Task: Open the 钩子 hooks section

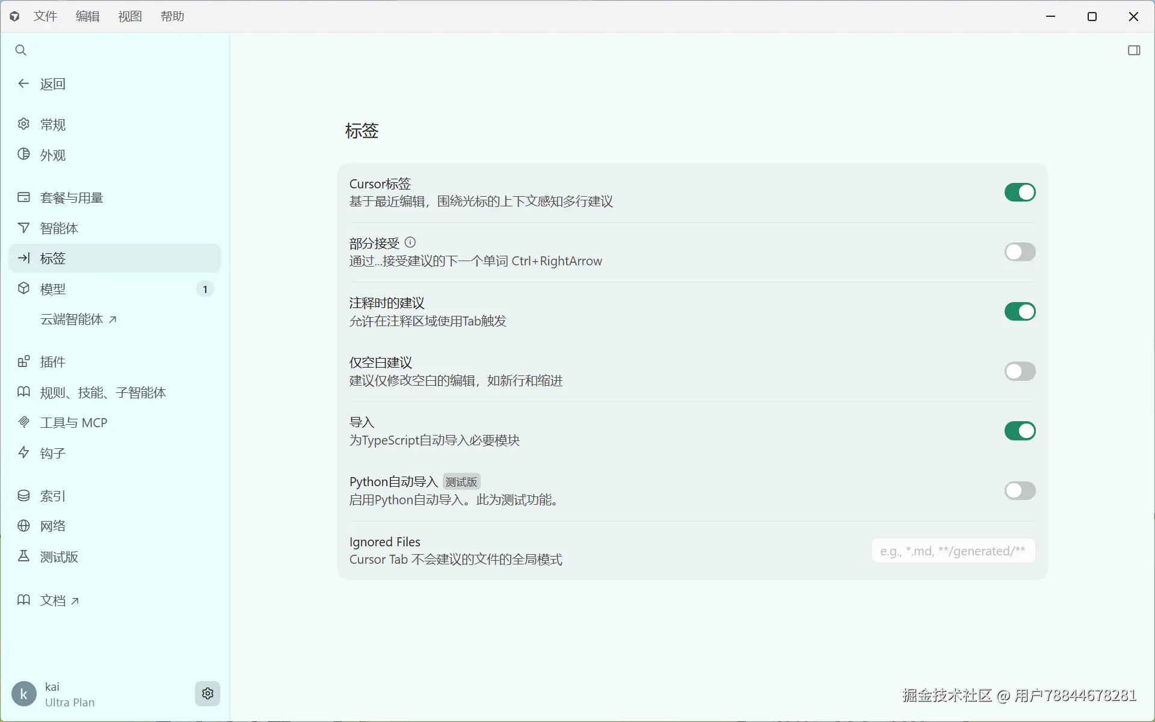Action: [52, 453]
